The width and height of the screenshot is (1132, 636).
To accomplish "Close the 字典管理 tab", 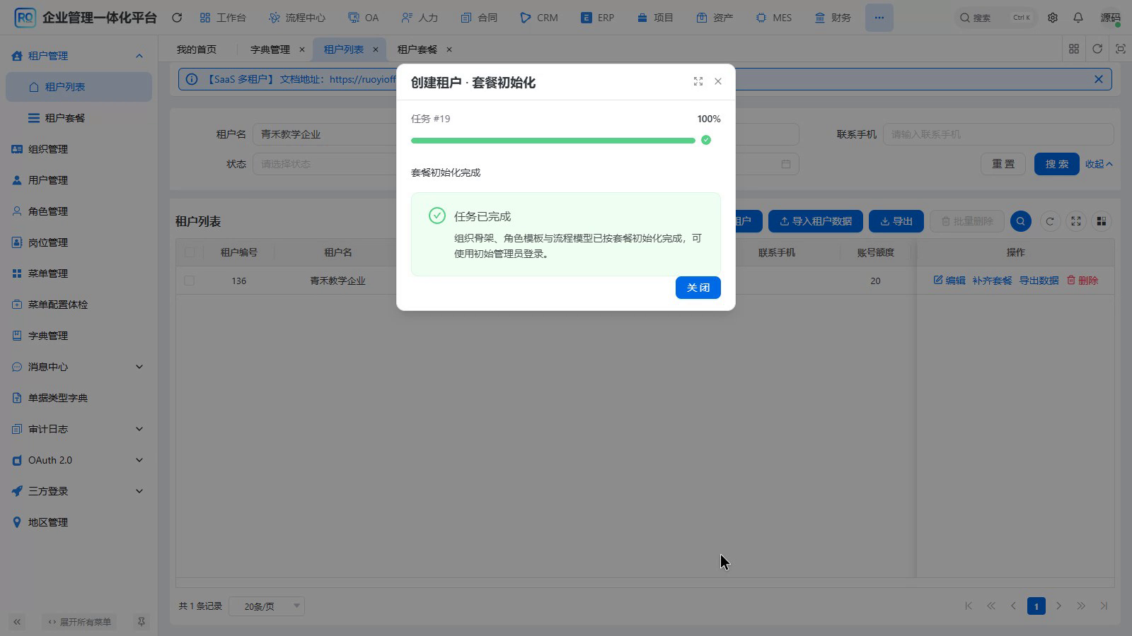I will (x=302, y=49).
